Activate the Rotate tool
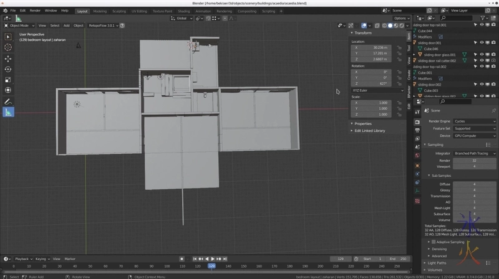499x279 pixels. [8, 69]
